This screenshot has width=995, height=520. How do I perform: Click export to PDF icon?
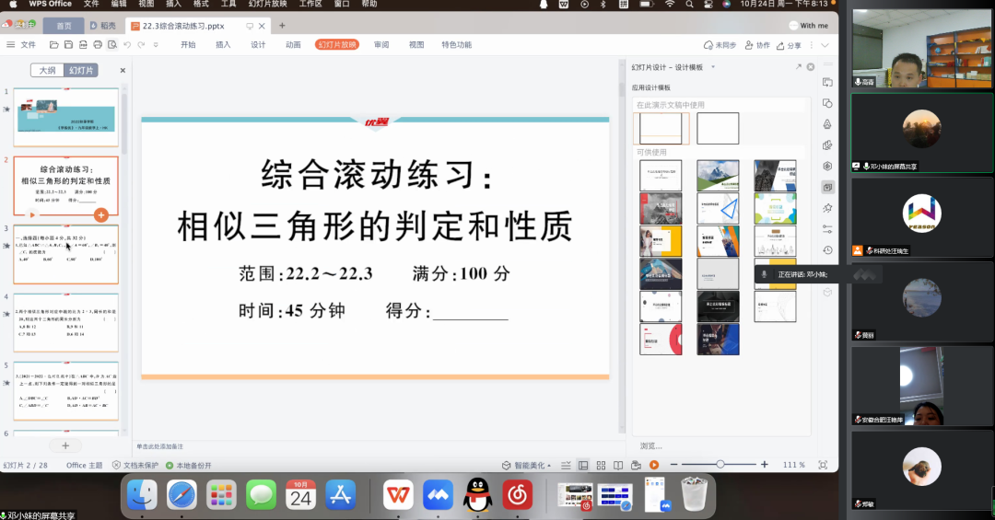pos(83,45)
